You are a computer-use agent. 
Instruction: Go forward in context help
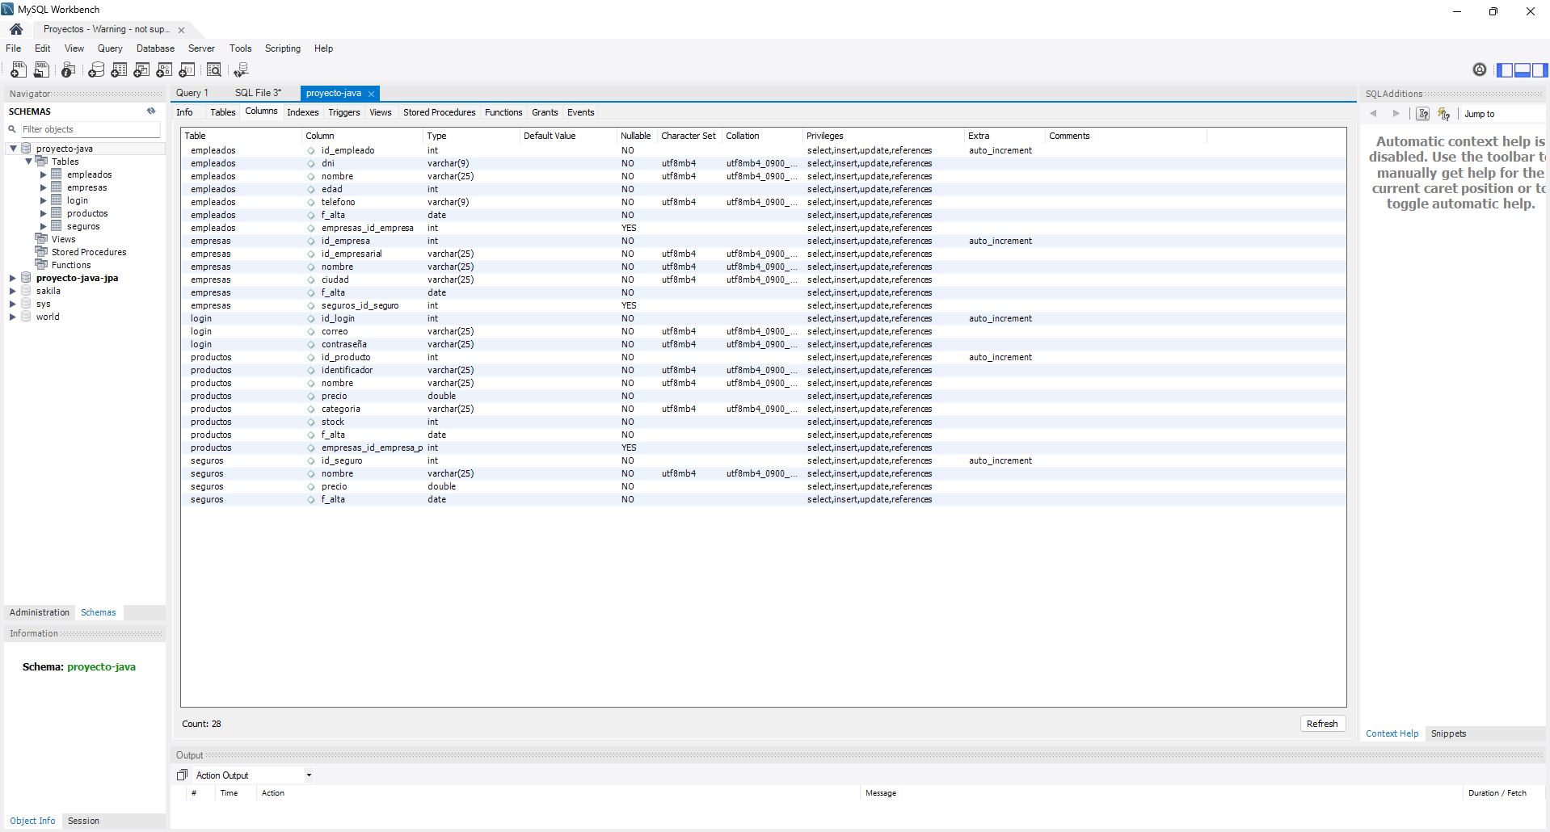pyautogui.click(x=1396, y=114)
